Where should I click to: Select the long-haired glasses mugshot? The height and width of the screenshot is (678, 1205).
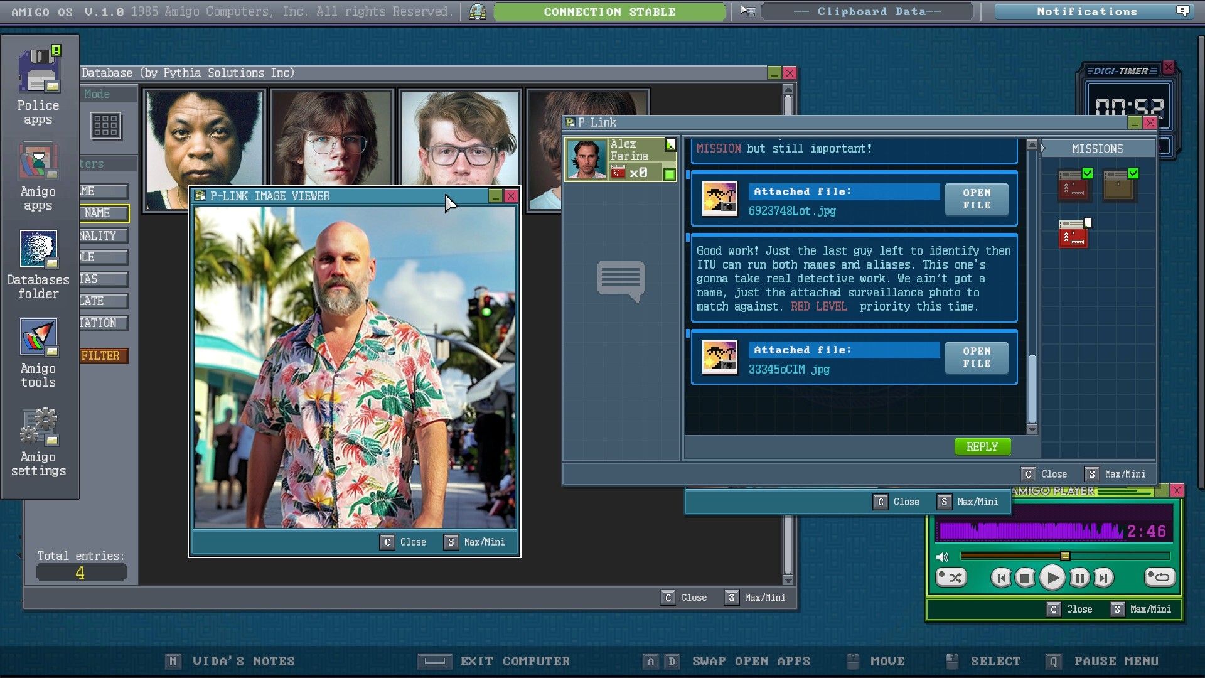[x=331, y=138]
